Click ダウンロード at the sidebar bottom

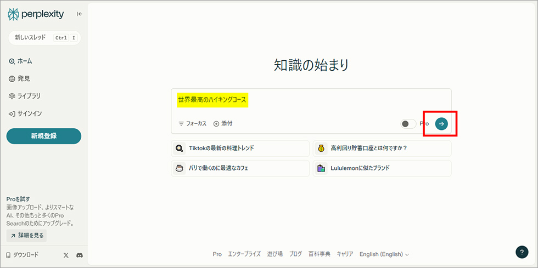tap(23, 255)
